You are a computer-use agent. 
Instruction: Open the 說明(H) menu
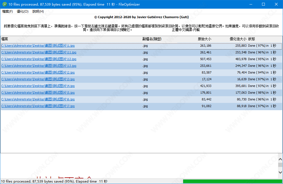pos(38,11)
